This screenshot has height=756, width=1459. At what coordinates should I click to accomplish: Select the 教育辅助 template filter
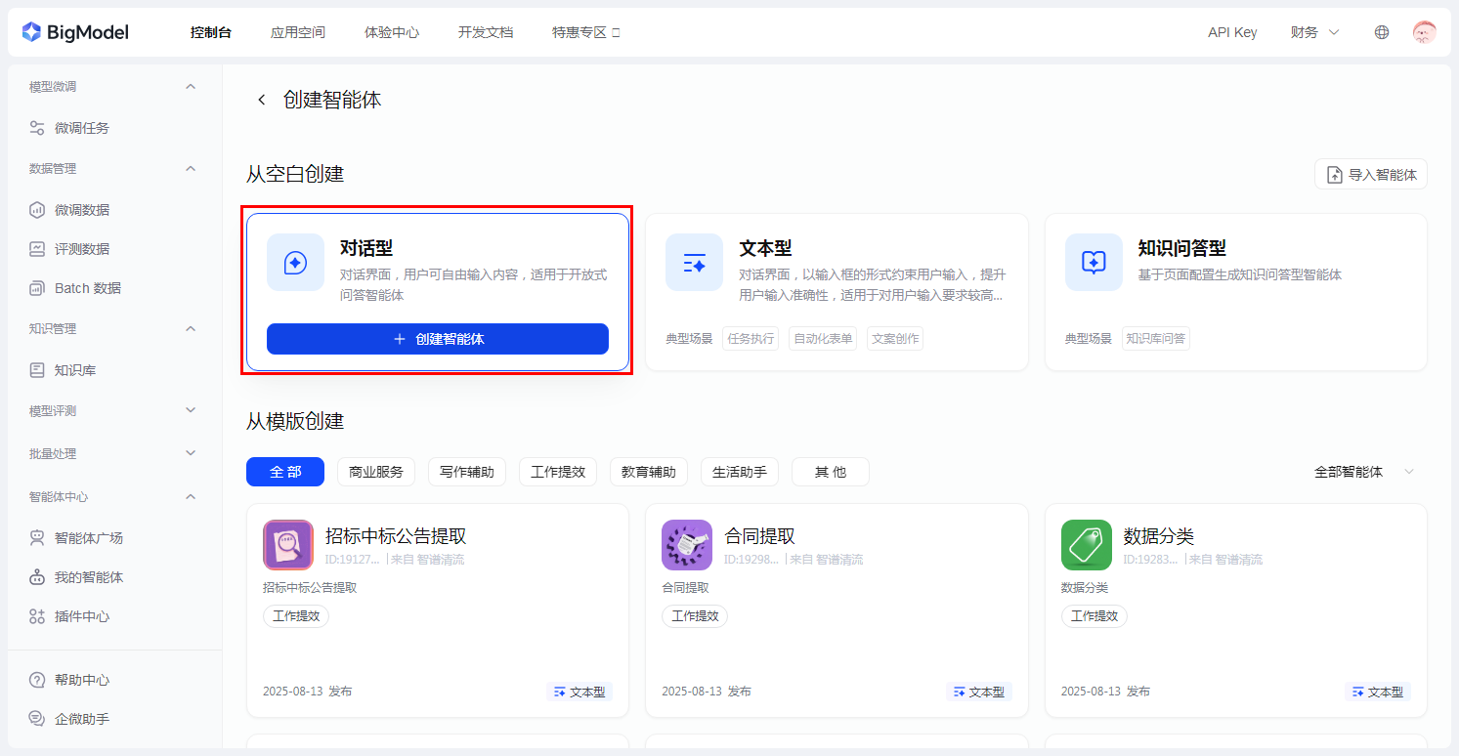[x=649, y=472]
